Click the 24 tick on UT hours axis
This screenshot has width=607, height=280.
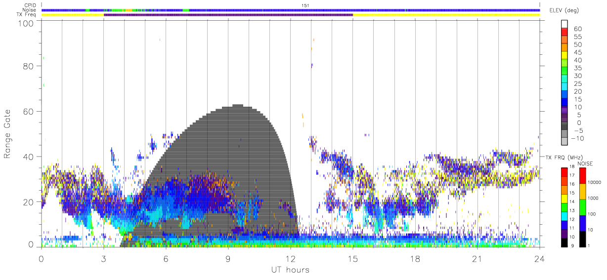[540, 258]
